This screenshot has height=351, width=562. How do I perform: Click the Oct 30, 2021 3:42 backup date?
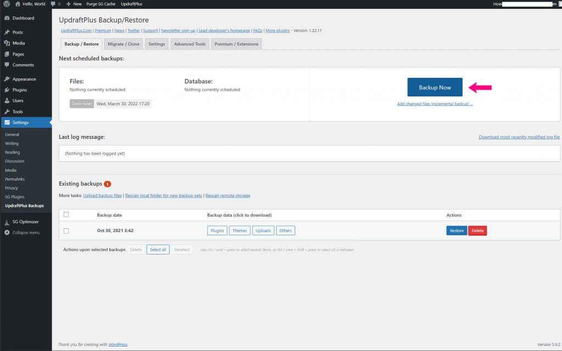pyautogui.click(x=115, y=231)
